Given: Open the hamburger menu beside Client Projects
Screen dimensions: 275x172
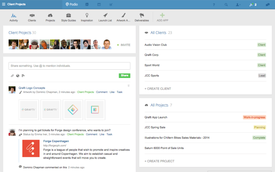Looking at the screenshot, I should click(4, 4).
